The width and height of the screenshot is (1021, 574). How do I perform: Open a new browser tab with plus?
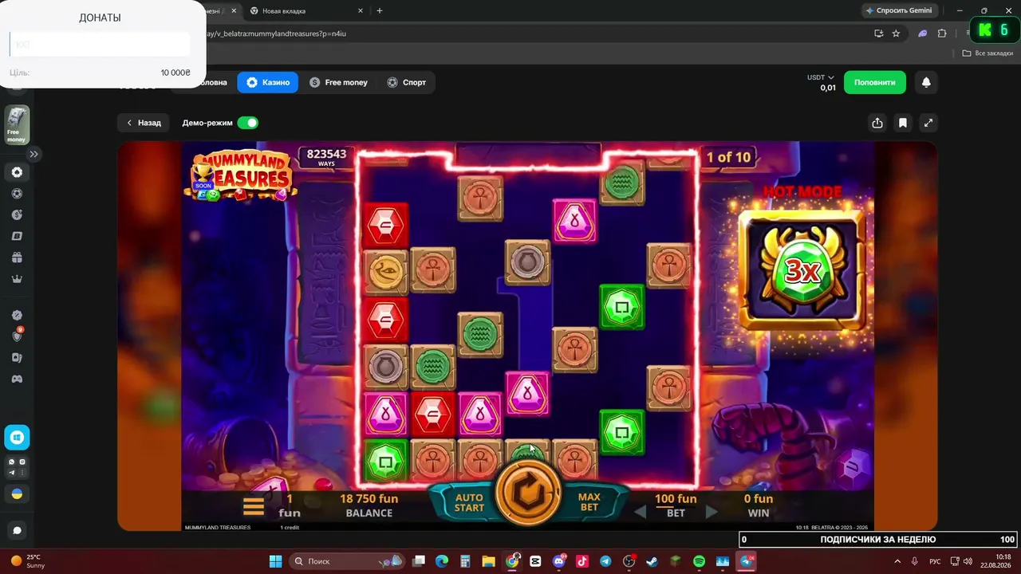click(380, 11)
